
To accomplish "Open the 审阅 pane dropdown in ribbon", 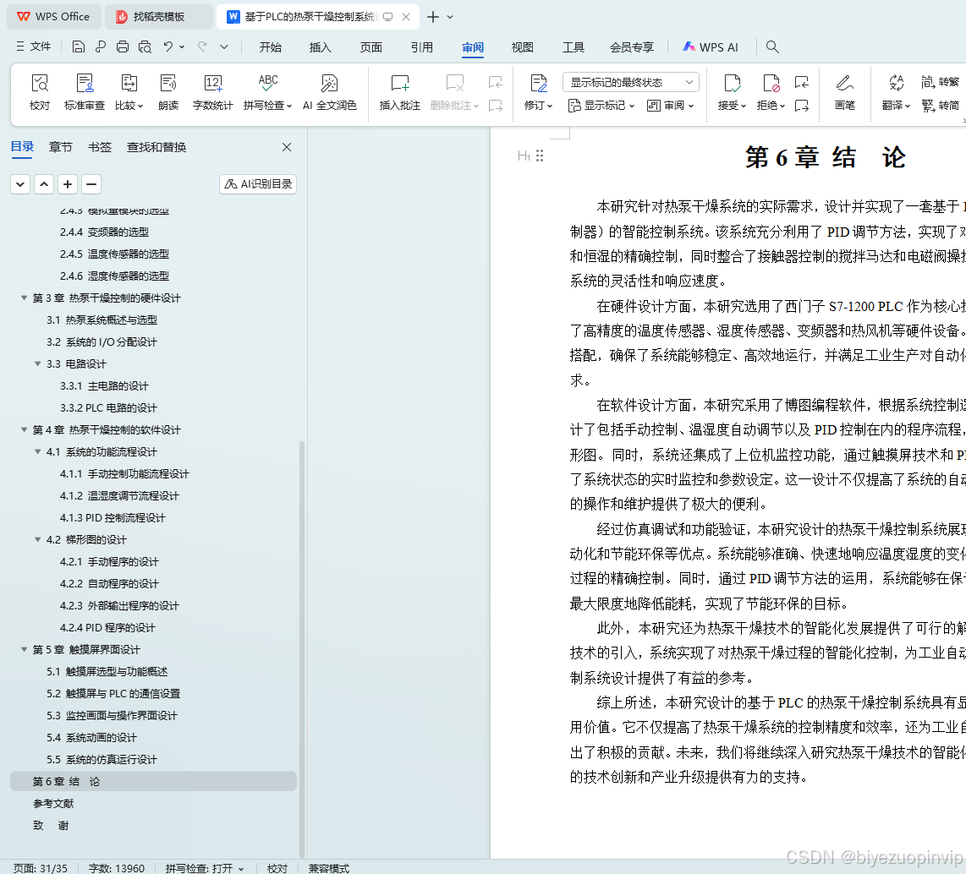I will click(670, 106).
